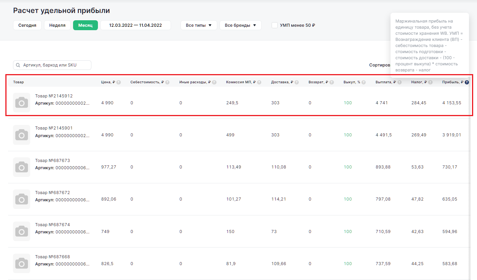477x280 pixels.
Task: Click help icon next to Иные расходы
Action: (x=214, y=82)
